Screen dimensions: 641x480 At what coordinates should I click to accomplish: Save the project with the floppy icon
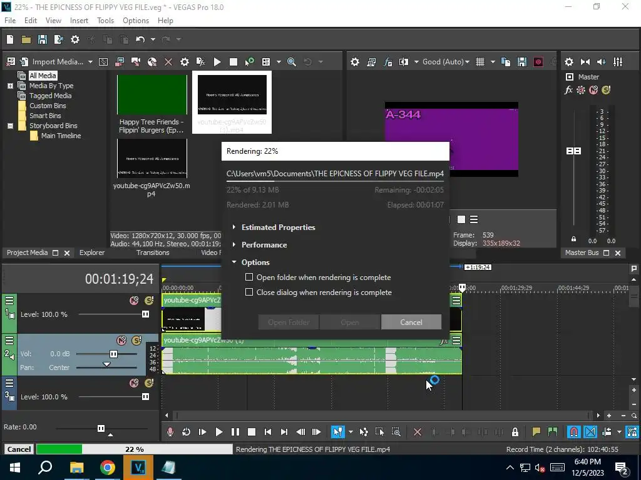point(43,39)
